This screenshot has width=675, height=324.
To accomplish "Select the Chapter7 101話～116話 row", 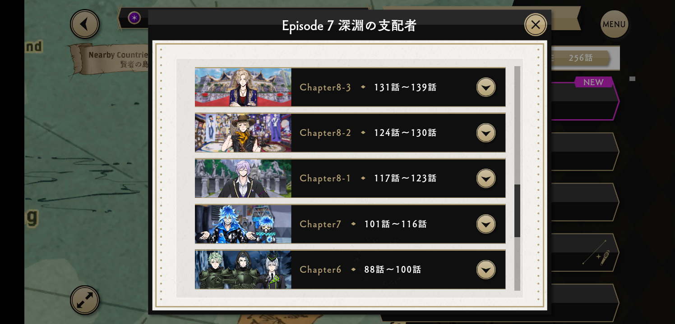I will [x=350, y=224].
